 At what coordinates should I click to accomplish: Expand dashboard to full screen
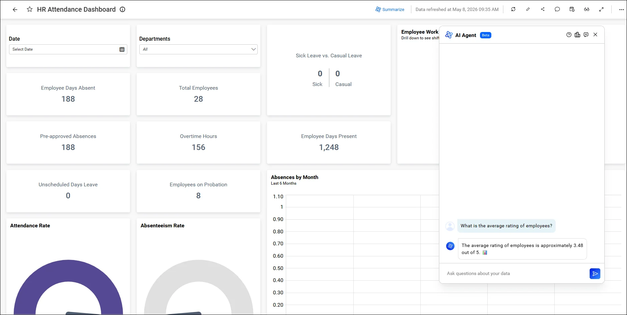[601, 9]
